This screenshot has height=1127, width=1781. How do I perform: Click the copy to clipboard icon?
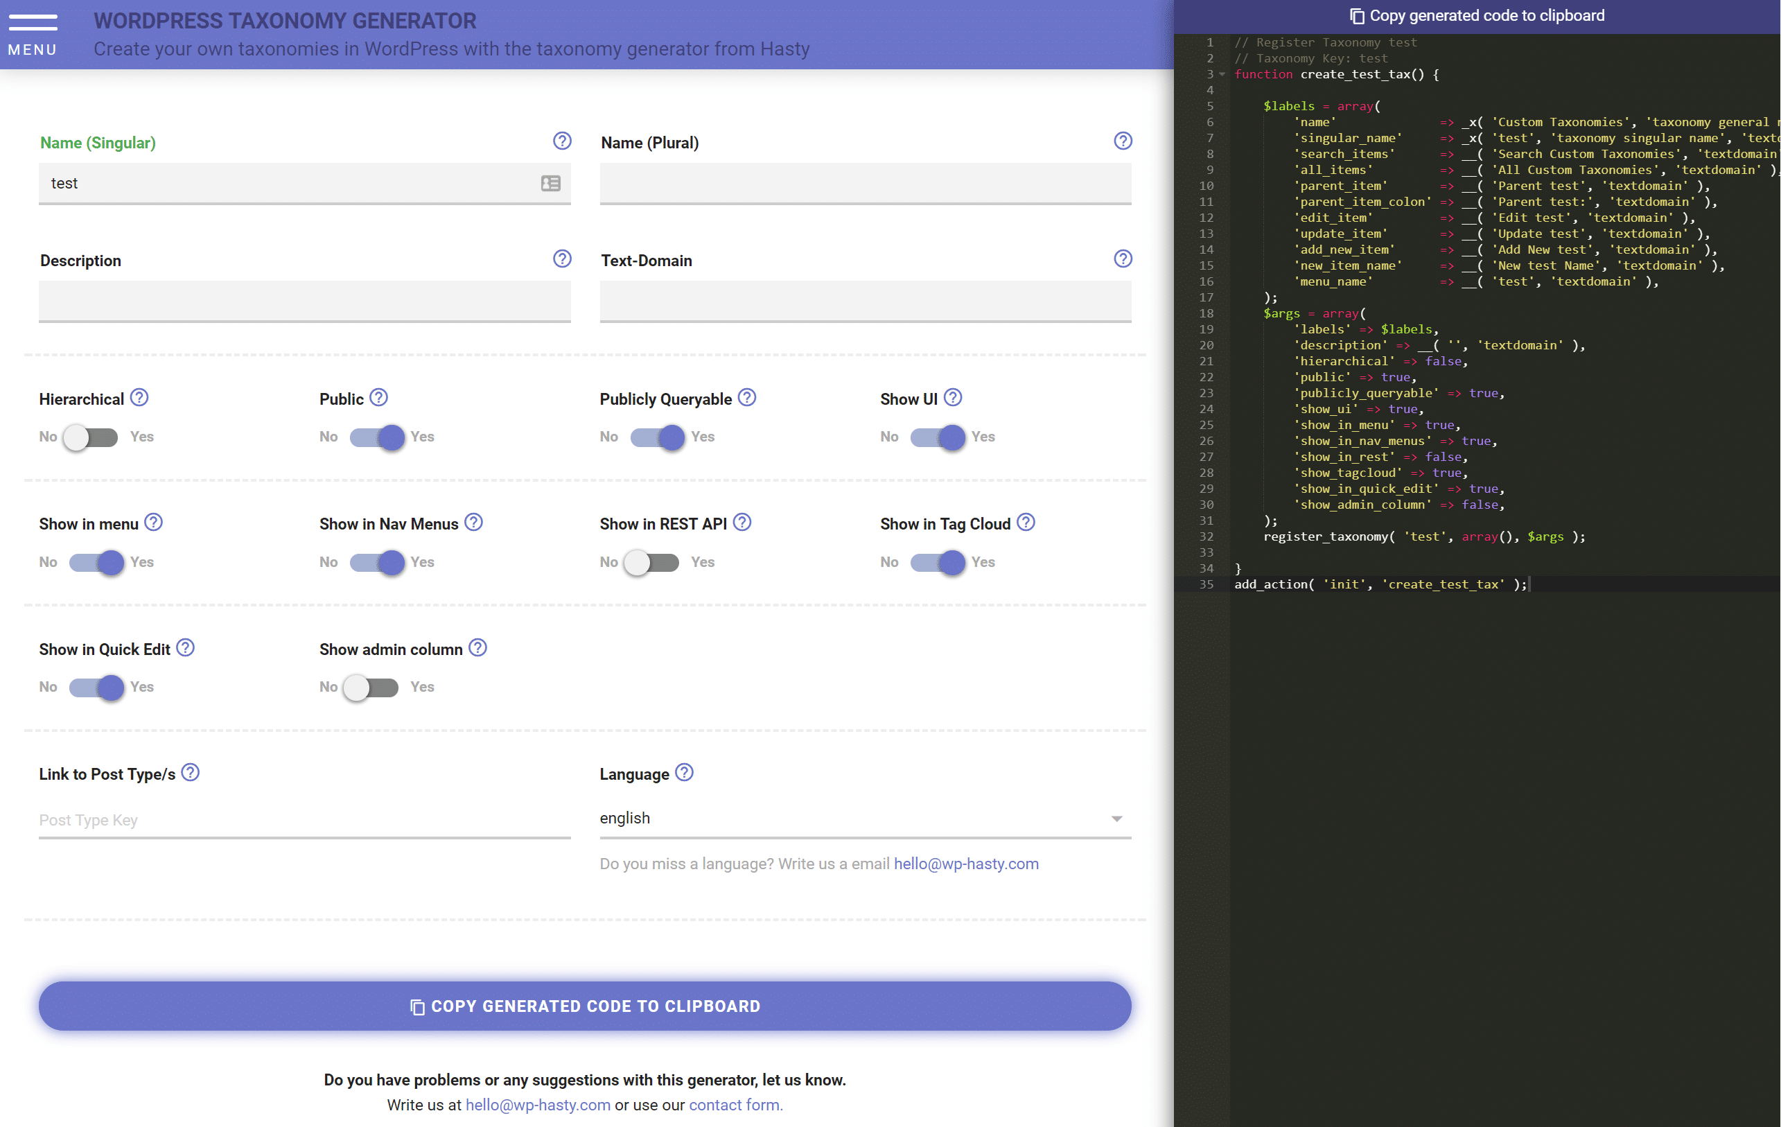pos(1356,15)
